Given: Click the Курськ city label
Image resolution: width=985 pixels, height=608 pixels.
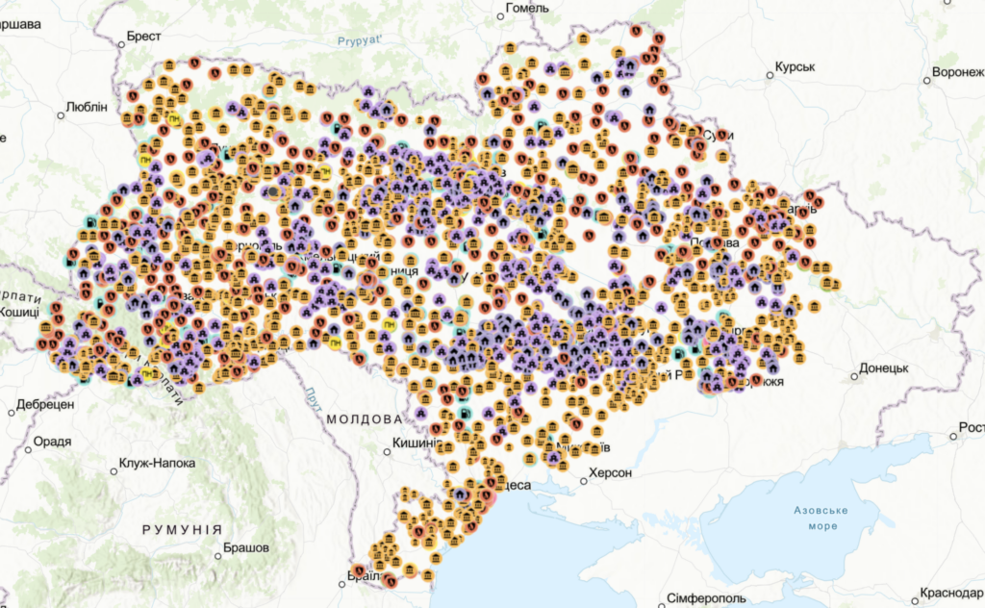Looking at the screenshot, I should tap(795, 66).
